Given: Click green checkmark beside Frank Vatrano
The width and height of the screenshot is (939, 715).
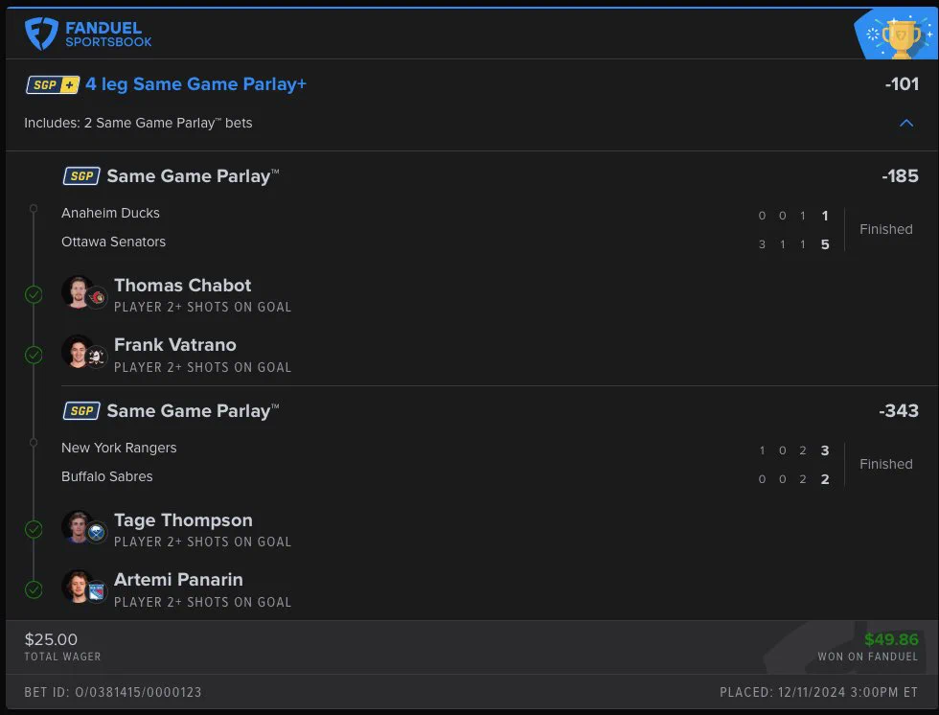Looking at the screenshot, I should click(x=34, y=356).
